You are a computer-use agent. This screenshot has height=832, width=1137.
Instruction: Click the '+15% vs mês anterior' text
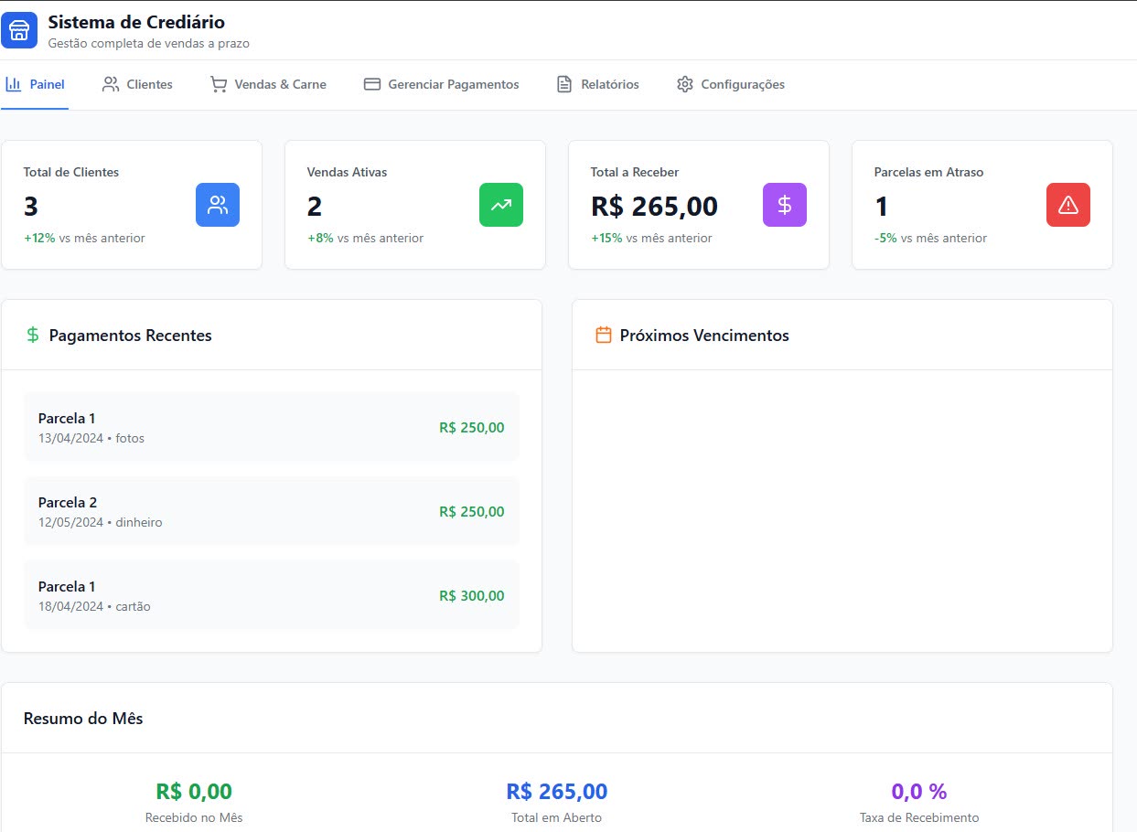[651, 238]
